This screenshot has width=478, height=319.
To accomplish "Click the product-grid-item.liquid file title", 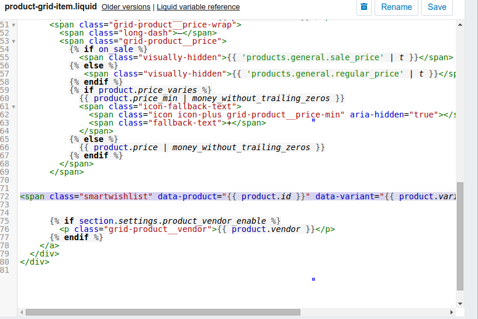I will point(50,7).
